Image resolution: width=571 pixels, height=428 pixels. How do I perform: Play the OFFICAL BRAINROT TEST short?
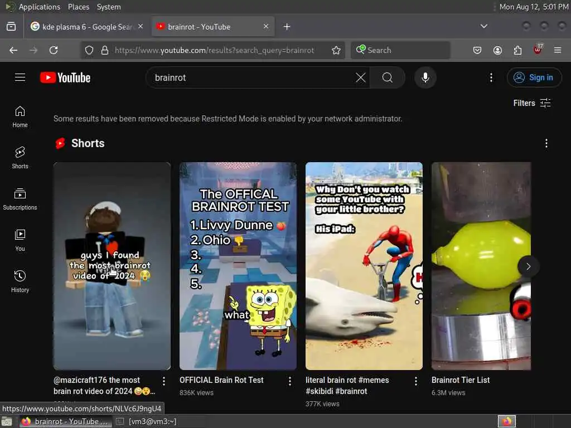tap(238, 266)
